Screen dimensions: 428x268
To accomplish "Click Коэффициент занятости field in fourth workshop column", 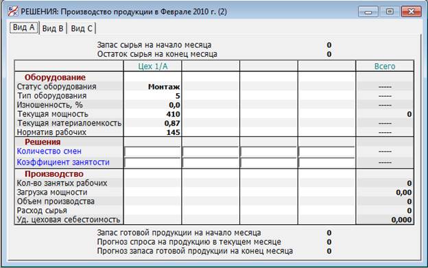I will [327, 162].
